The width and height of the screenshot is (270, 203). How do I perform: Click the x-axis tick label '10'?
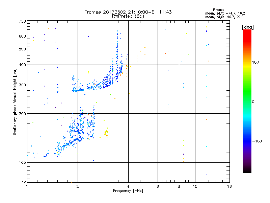[195, 186]
